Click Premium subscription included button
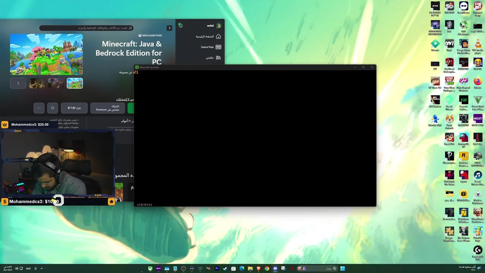 pyautogui.click(x=108, y=108)
